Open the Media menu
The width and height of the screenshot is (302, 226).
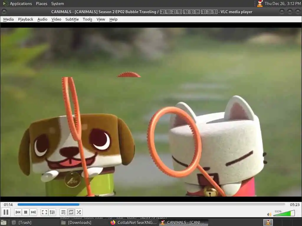pos(9,19)
